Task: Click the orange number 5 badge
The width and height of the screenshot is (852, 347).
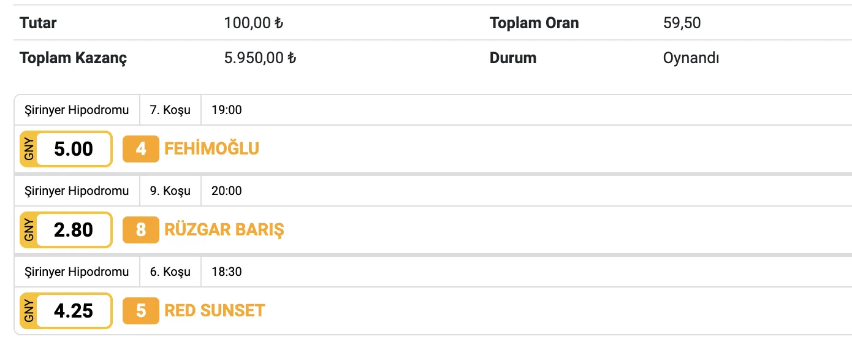Action: 140,311
